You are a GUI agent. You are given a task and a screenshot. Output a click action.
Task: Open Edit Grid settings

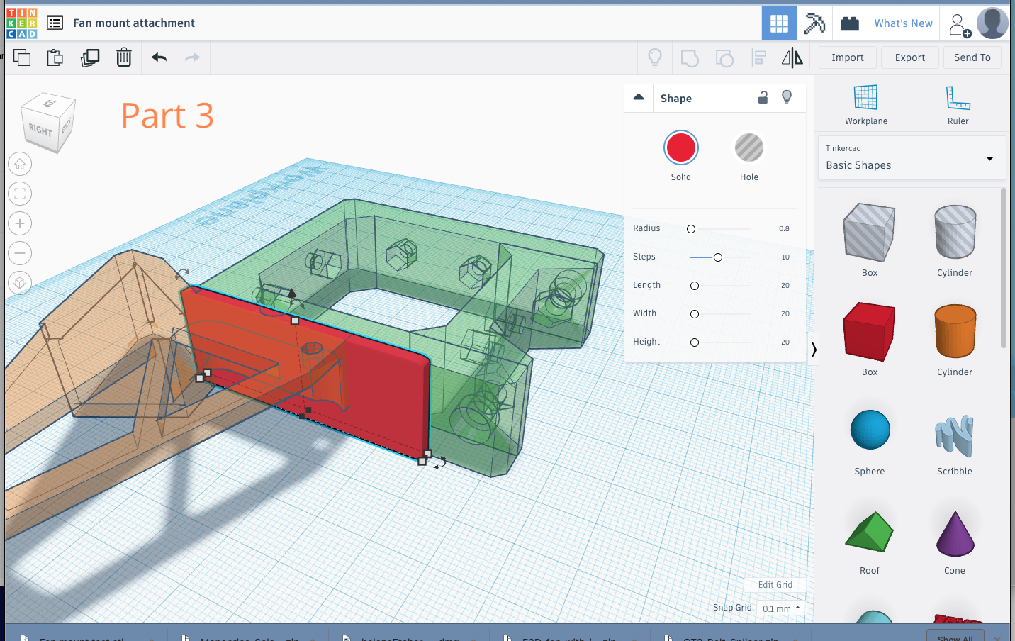775,585
